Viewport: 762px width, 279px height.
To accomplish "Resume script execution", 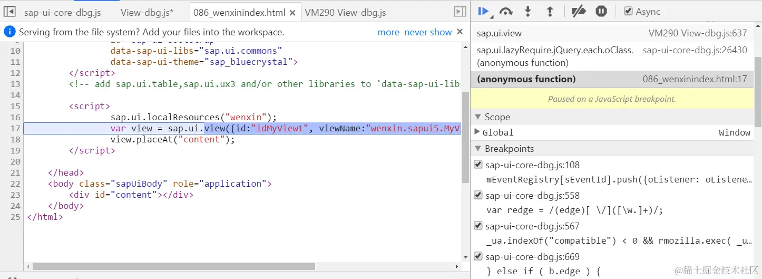I will pyautogui.click(x=483, y=11).
